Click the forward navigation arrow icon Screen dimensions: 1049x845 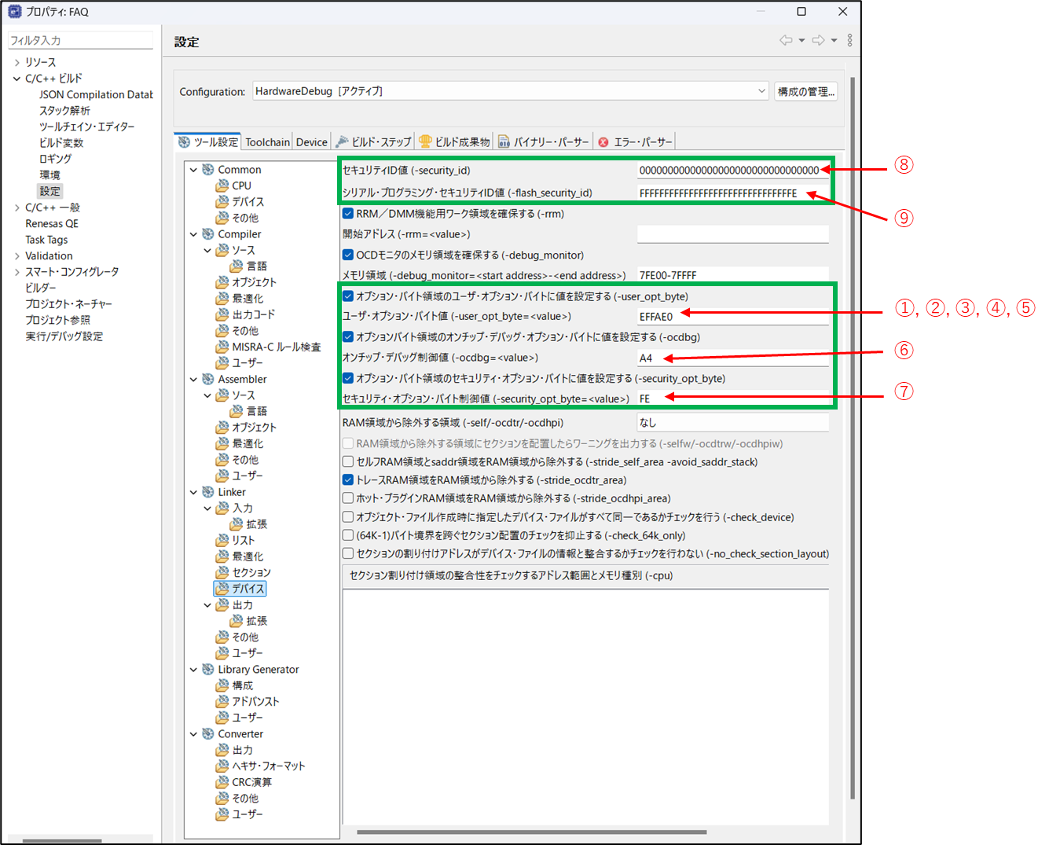click(x=818, y=40)
